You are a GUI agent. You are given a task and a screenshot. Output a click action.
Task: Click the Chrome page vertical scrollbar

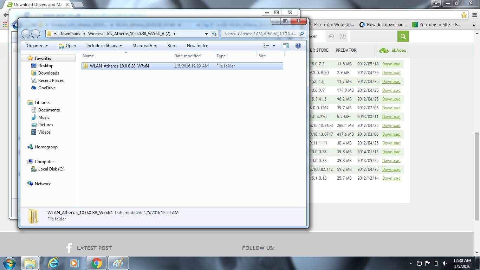pos(477,176)
